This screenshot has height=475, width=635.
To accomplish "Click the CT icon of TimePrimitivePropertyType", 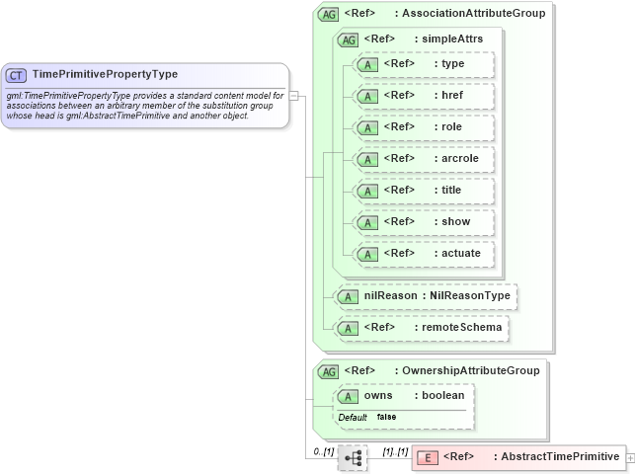I will (16, 75).
